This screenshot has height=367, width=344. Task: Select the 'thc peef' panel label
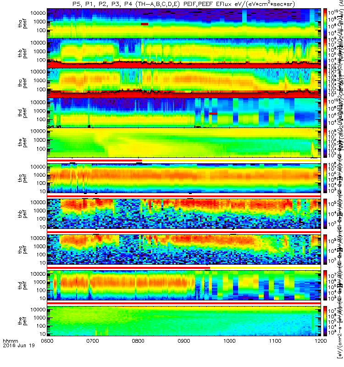(x=22, y=83)
